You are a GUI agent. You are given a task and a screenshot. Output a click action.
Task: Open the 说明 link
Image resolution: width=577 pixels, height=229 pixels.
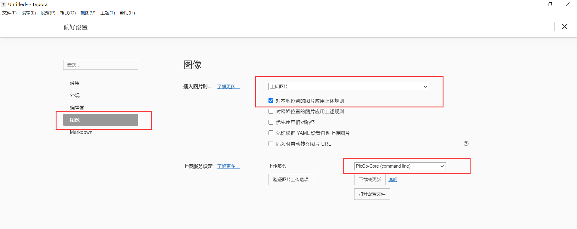pyautogui.click(x=393, y=180)
